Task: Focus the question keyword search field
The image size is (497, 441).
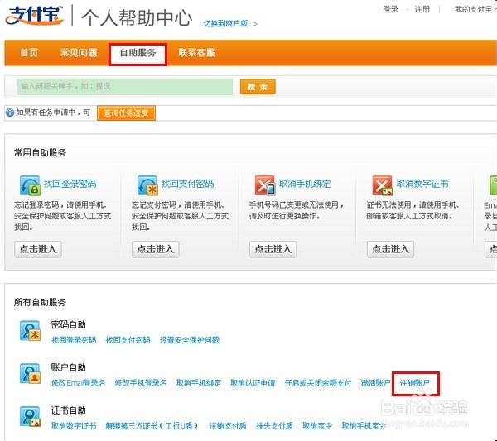Action: pyautogui.click(x=125, y=86)
